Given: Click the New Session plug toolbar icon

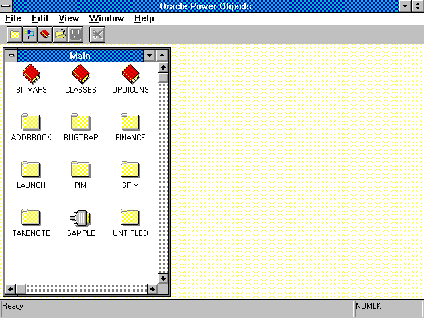Looking at the screenshot, I should (30, 34).
